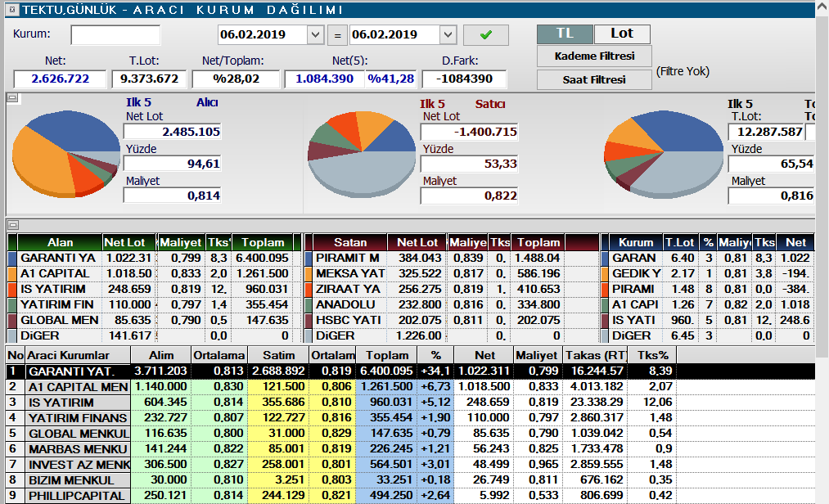Select the sellers pie chart

[x=363, y=153]
